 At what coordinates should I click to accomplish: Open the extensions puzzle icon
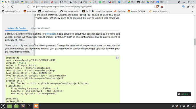pos(188,6)
